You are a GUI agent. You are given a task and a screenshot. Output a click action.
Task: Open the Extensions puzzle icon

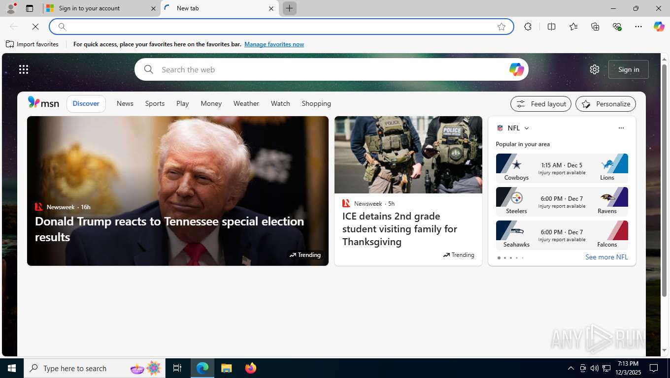click(x=528, y=27)
